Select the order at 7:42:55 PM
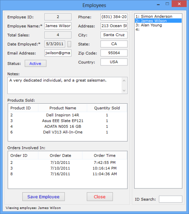 68,163
